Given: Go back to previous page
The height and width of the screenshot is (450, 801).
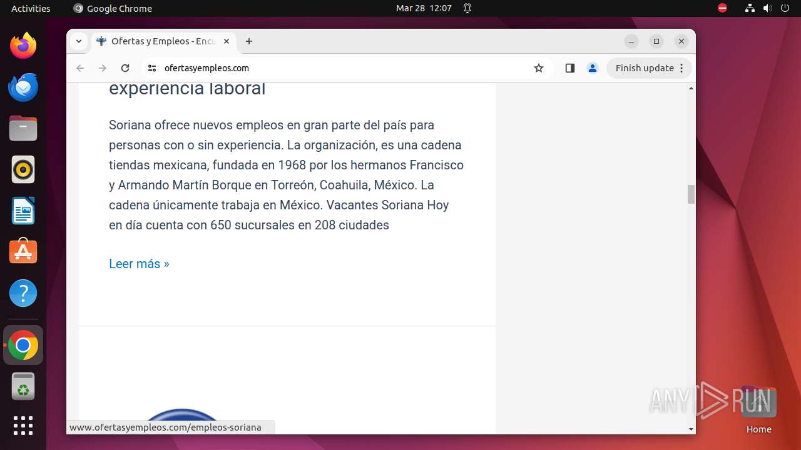Looking at the screenshot, I should pyautogui.click(x=80, y=68).
